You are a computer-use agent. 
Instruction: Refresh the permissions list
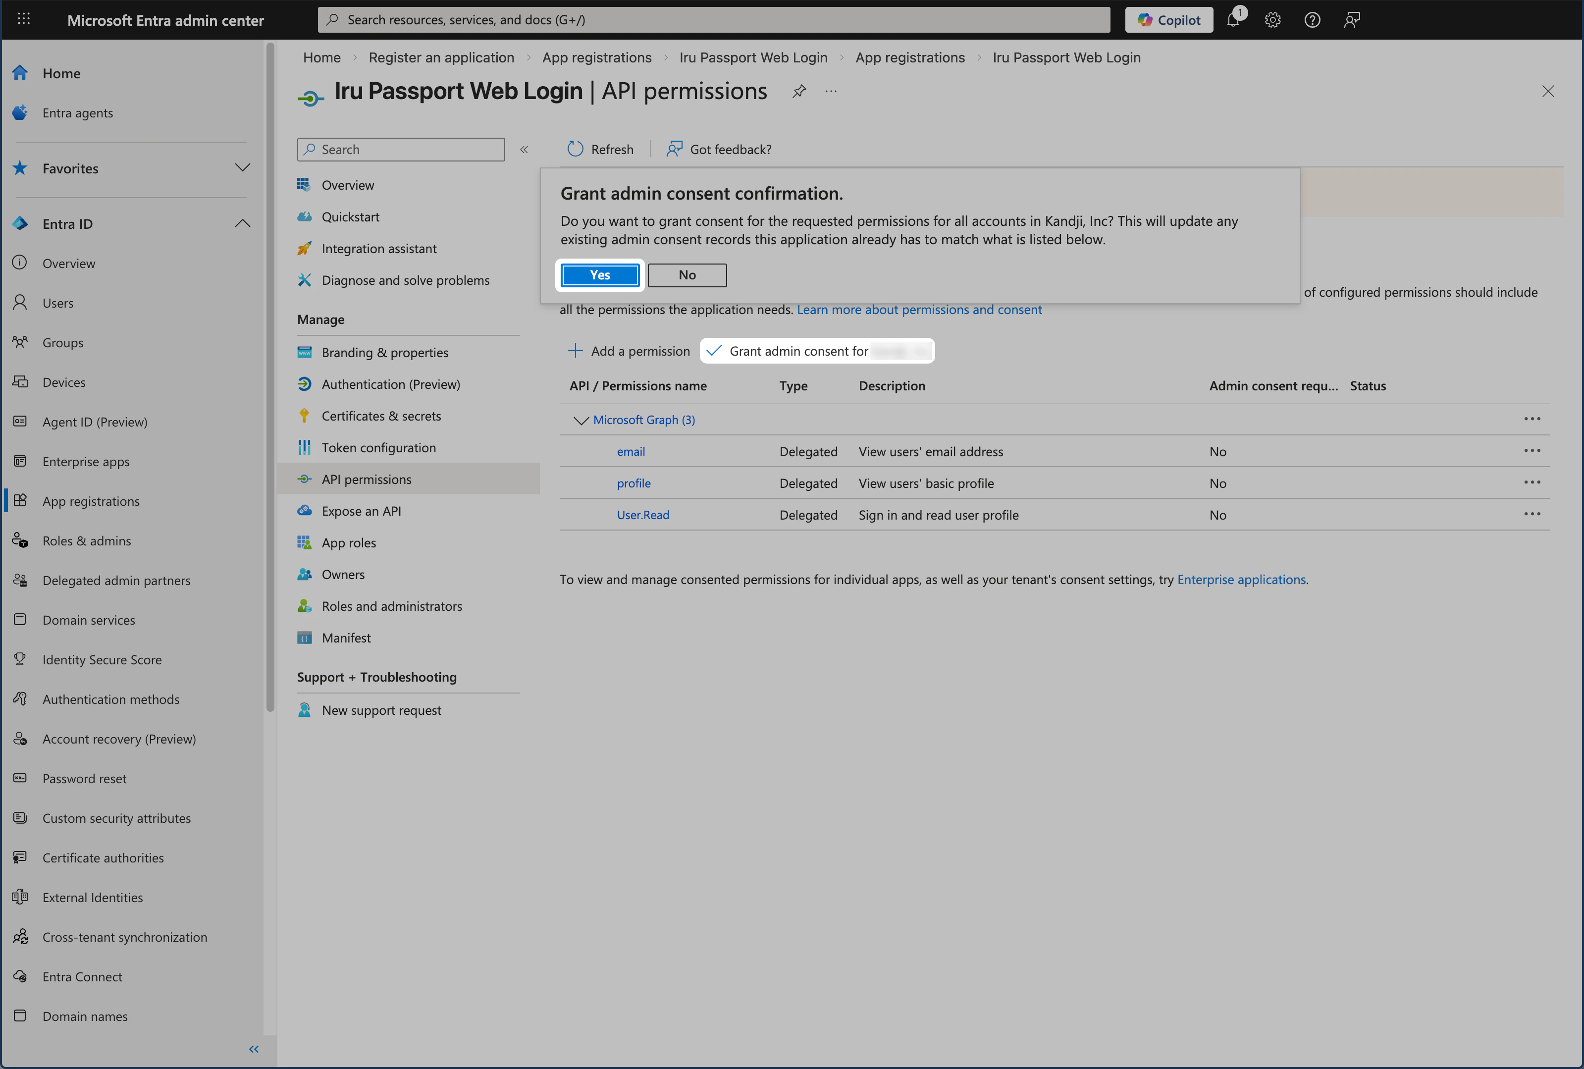[600, 149]
